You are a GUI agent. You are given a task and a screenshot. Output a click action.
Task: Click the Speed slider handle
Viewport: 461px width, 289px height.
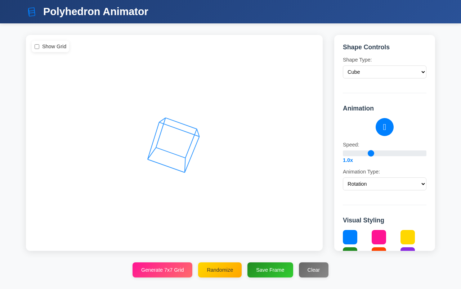pos(371,153)
